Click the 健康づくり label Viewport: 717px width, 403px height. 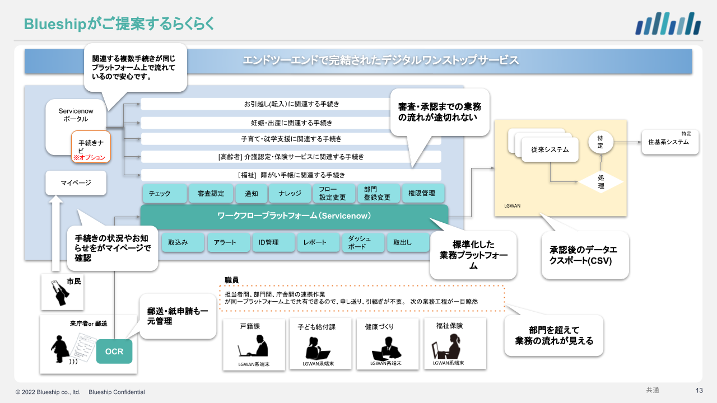click(x=379, y=326)
